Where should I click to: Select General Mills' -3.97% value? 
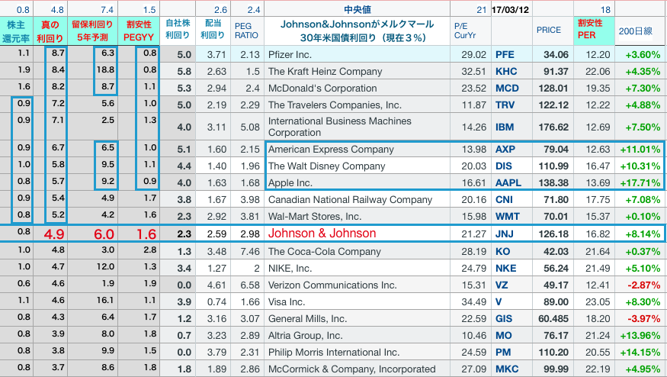coord(644,319)
